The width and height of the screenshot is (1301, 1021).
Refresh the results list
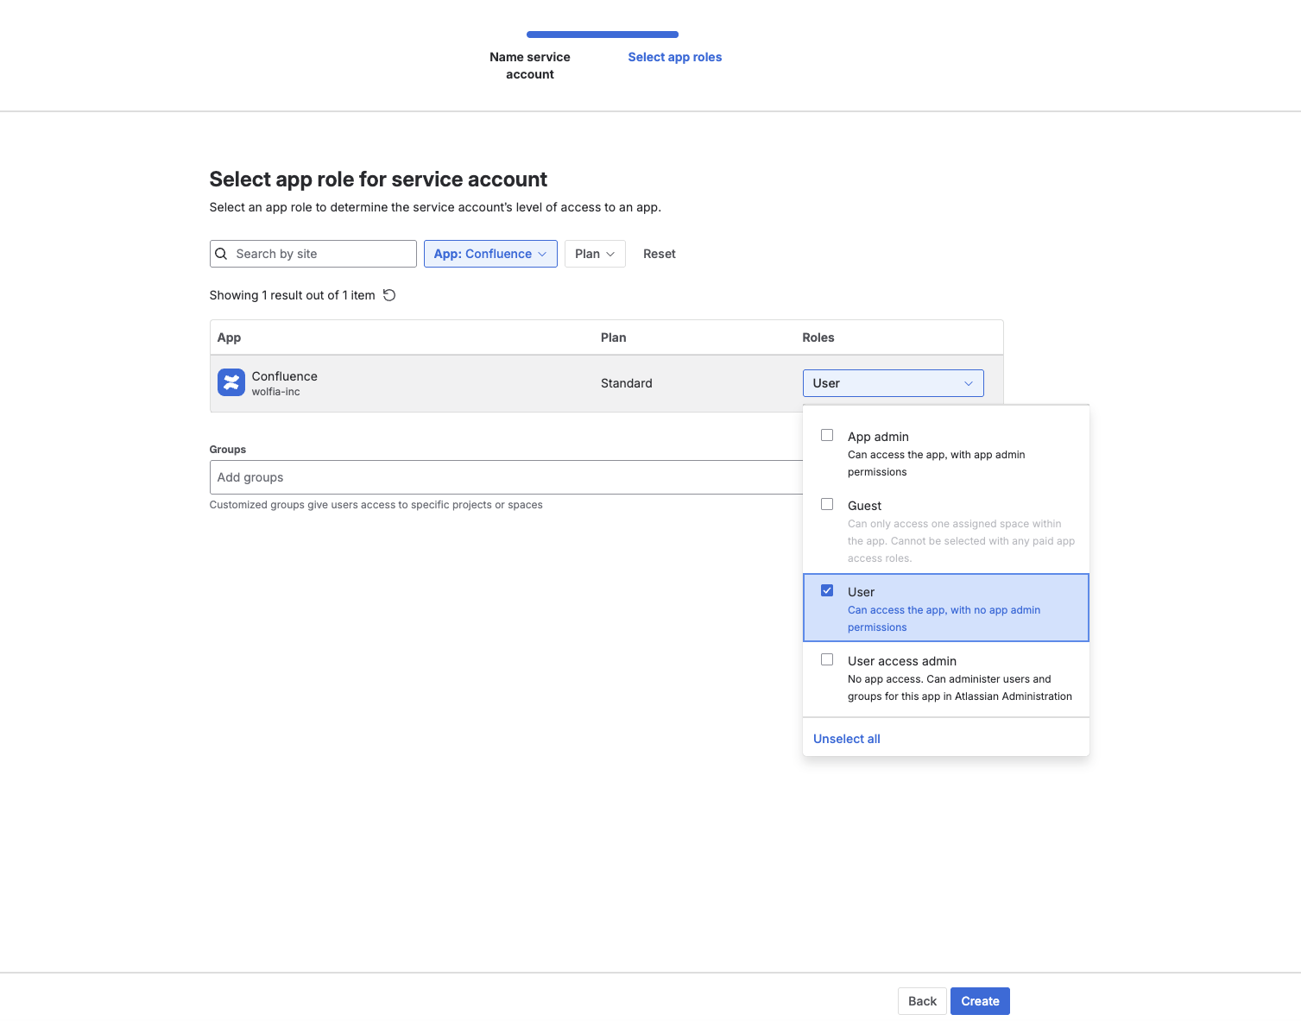(x=389, y=295)
